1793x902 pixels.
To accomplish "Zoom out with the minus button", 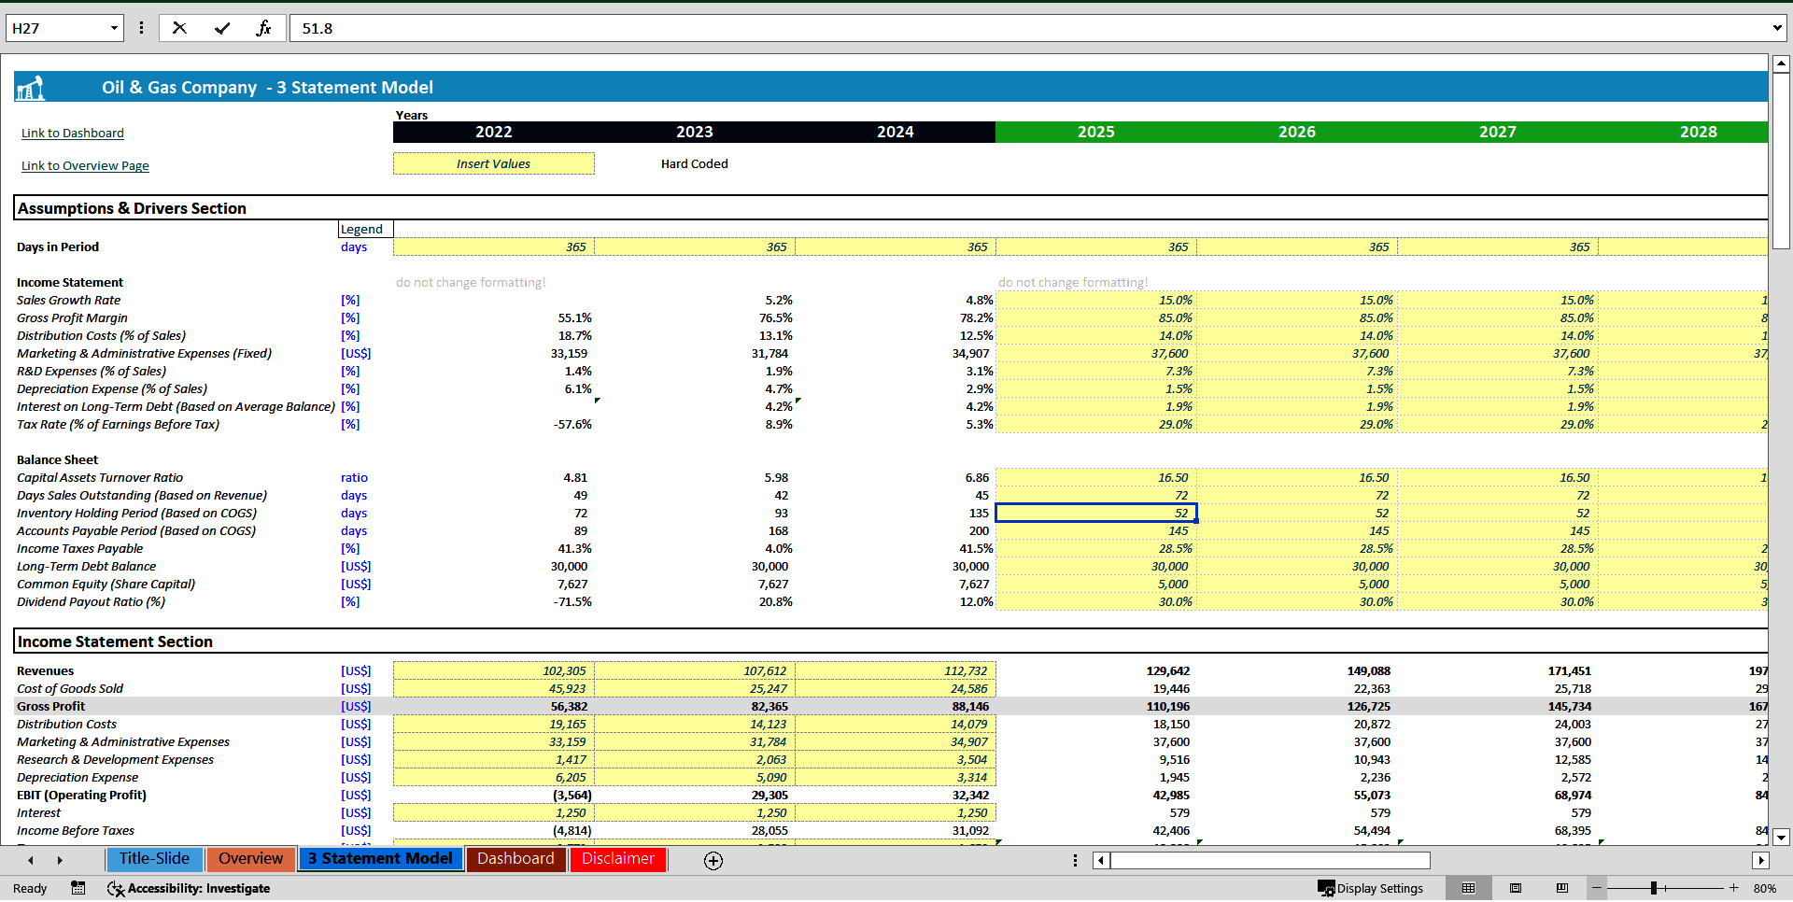I will click(1597, 888).
